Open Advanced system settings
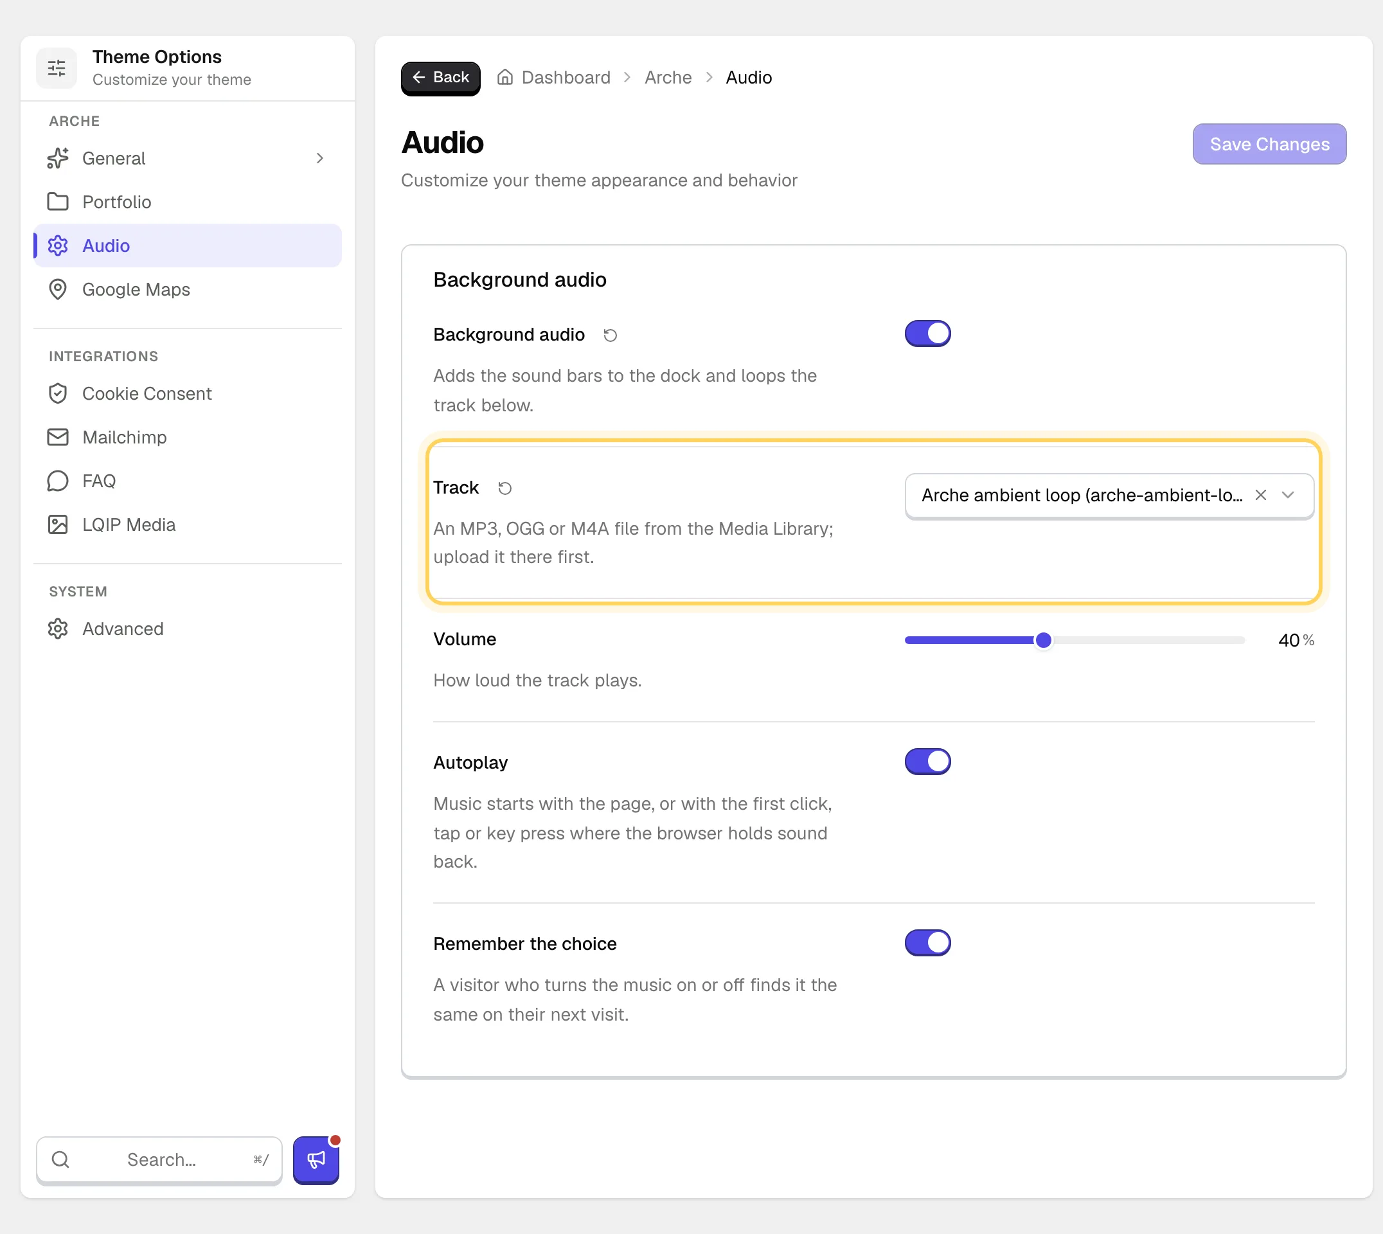 point(188,629)
